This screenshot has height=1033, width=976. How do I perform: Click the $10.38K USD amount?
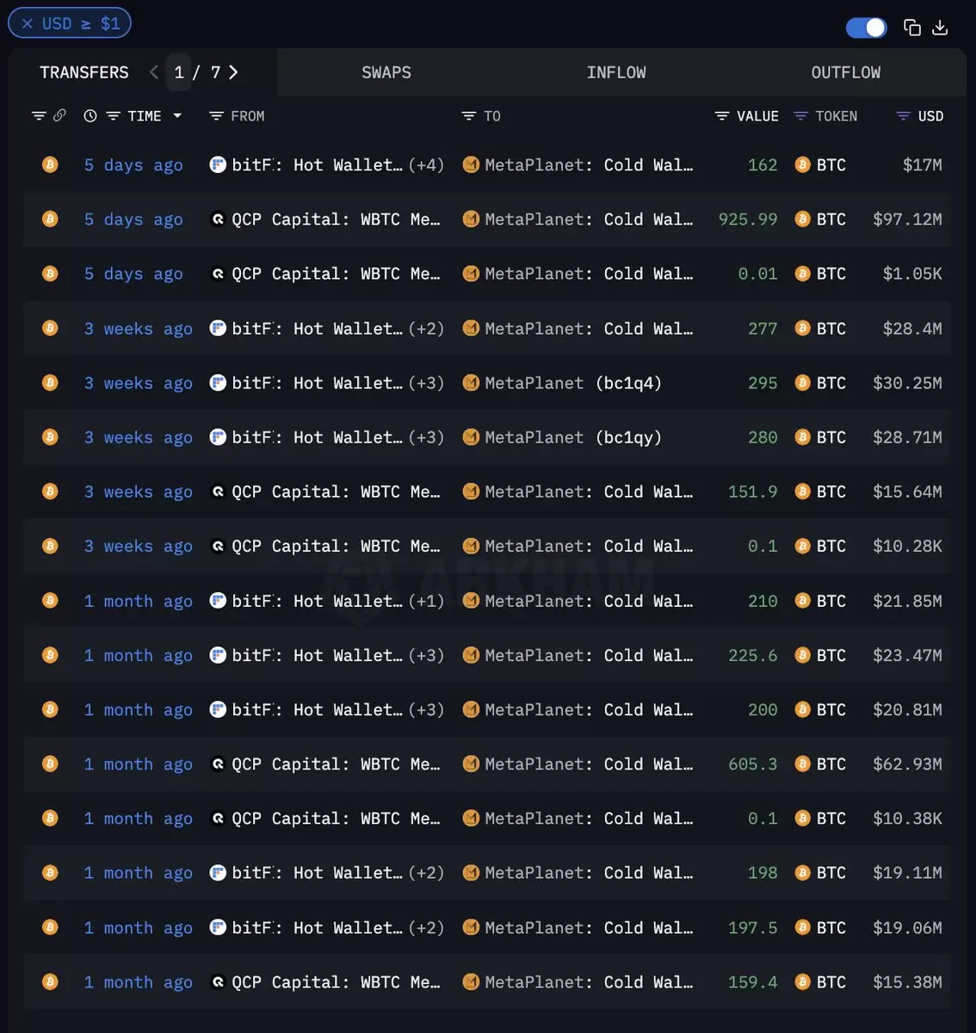907,819
